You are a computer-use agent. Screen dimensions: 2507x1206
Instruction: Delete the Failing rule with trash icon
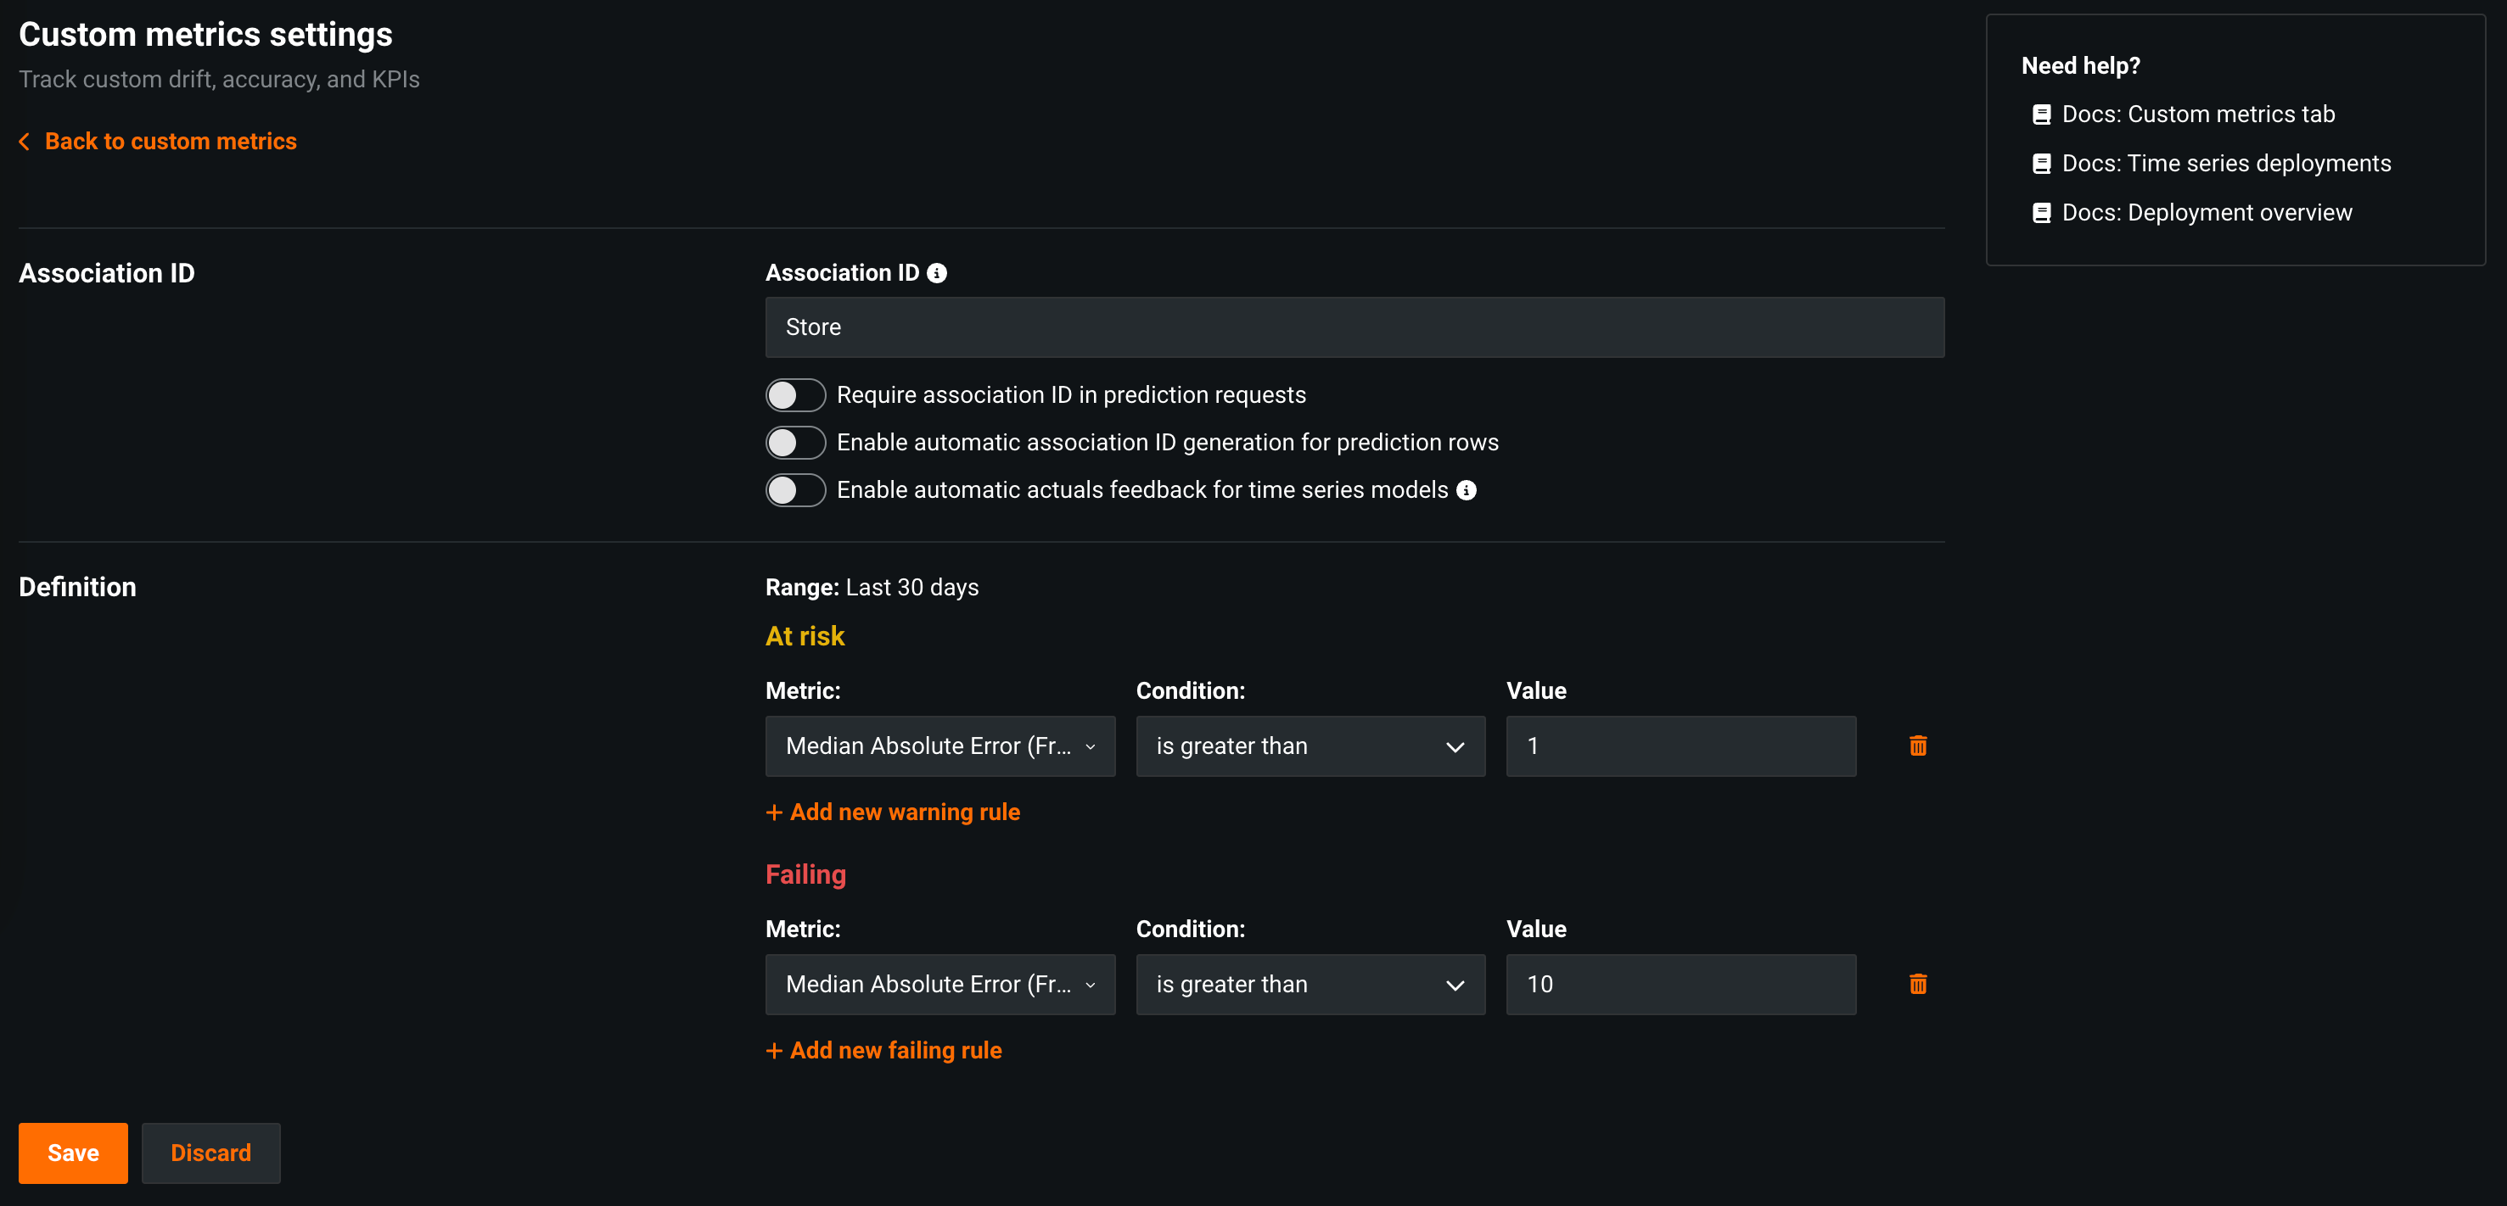(1917, 985)
